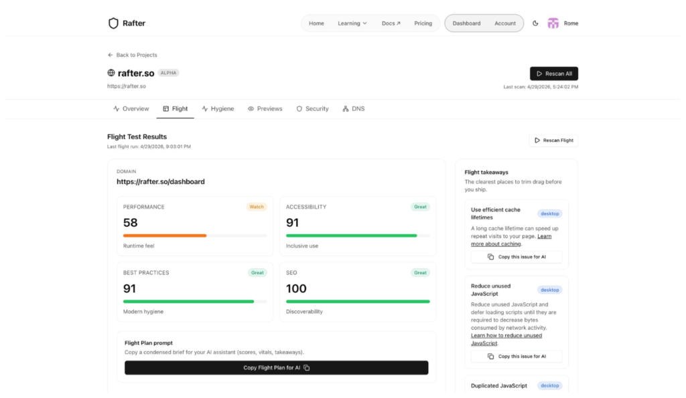
Task: Open Learn how to reduce unused JavaScript link
Action: click(x=506, y=339)
